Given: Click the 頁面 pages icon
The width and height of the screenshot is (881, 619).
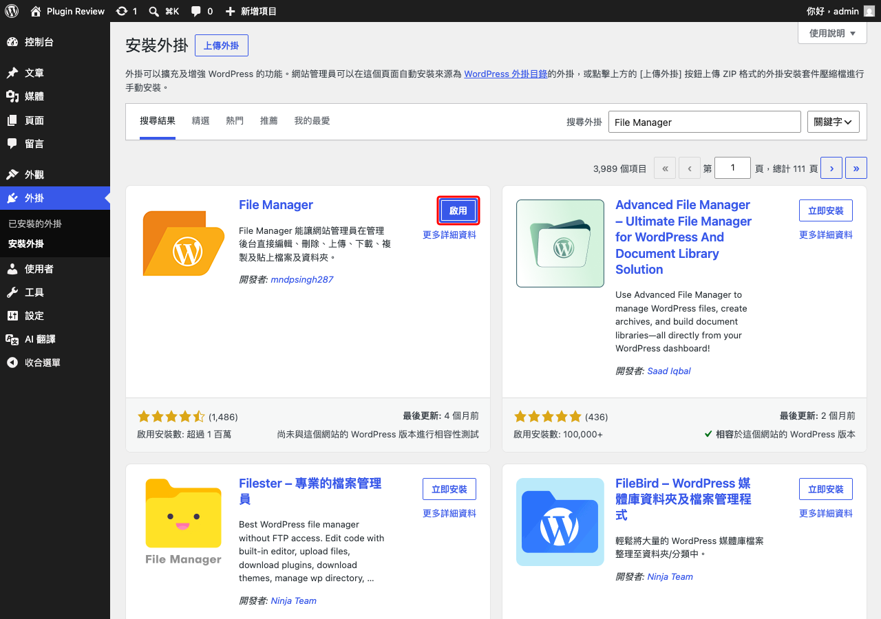Looking at the screenshot, I should [x=12, y=120].
